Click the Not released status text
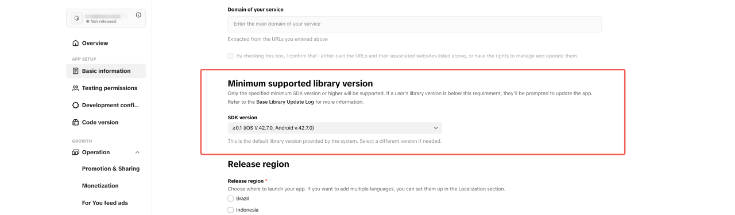Image resolution: width=735 pixels, height=215 pixels. [103, 22]
